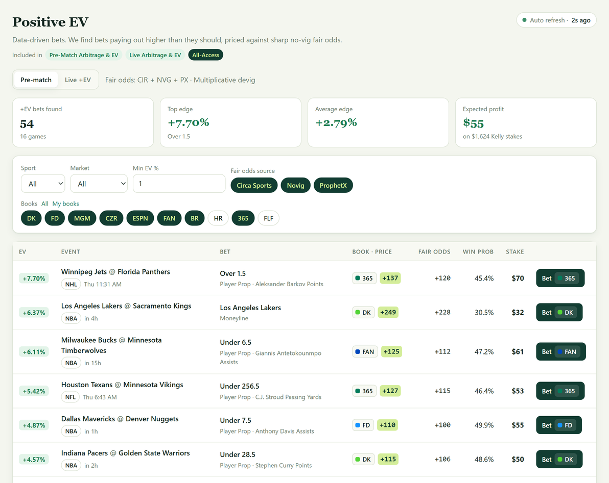Image resolution: width=609 pixels, height=483 pixels.
Task: Click the +115 price in Pacers row
Action: coord(388,459)
